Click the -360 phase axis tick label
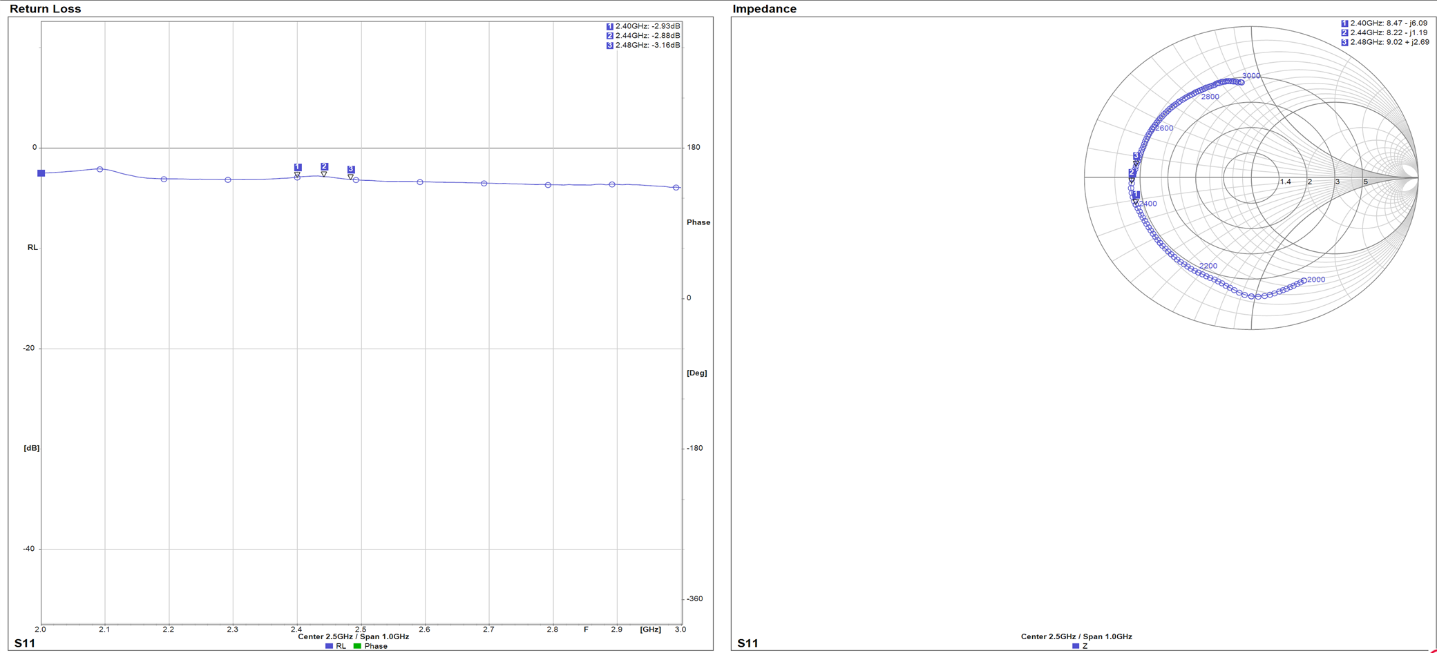The width and height of the screenshot is (1437, 653). [694, 598]
